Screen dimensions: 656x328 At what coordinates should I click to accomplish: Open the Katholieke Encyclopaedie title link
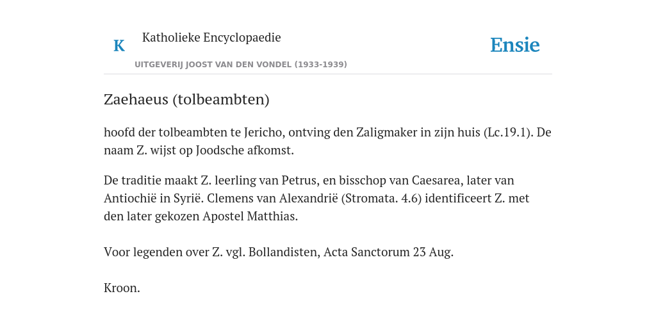coord(211,37)
